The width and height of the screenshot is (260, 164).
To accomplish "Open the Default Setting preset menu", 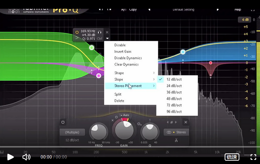I will click(x=183, y=10).
